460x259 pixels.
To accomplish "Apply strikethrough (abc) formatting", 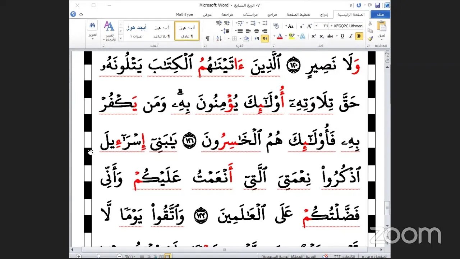I will click(330, 36).
